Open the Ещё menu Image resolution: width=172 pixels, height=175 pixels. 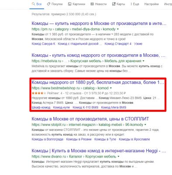tap(135, 4)
